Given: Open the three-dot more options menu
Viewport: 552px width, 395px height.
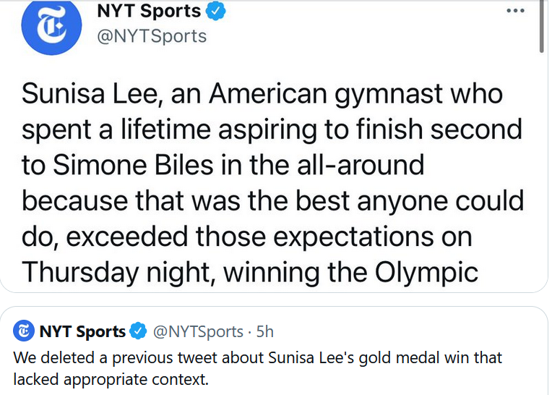Looking at the screenshot, I should pos(515,12).
